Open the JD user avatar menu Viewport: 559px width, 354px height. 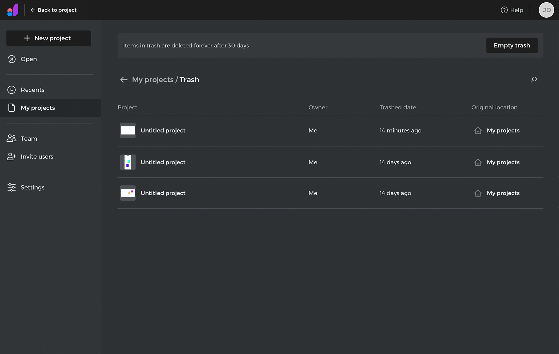pos(546,10)
